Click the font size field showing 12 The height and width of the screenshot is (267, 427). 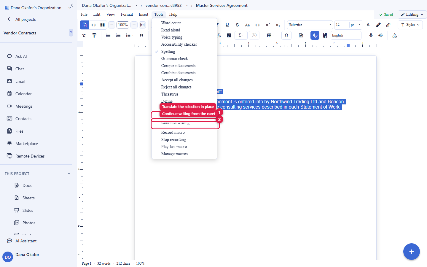coord(342,25)
